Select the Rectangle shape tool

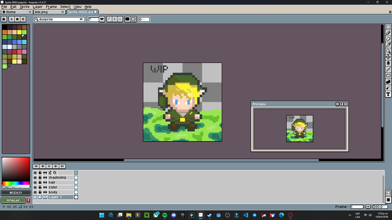click(388, 76)
